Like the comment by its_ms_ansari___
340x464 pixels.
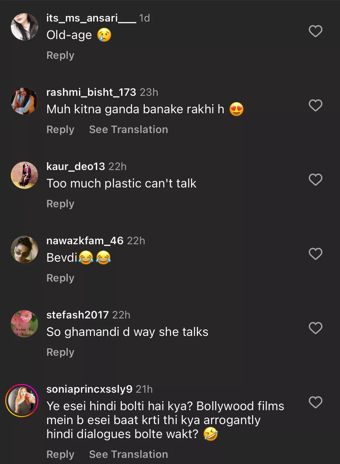coord(315,31)
